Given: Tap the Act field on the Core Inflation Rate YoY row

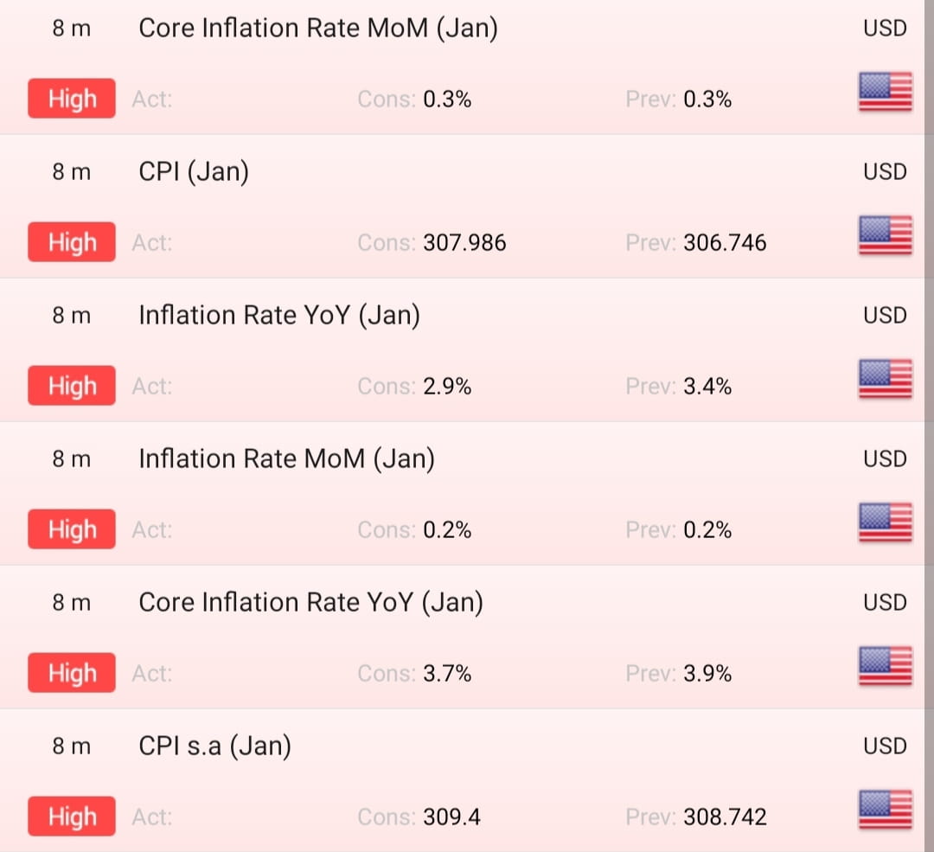Looking at the screenshot, I should [152, 673].
